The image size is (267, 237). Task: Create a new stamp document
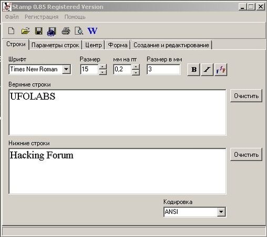pyautogui.click(x=12, y=31)
